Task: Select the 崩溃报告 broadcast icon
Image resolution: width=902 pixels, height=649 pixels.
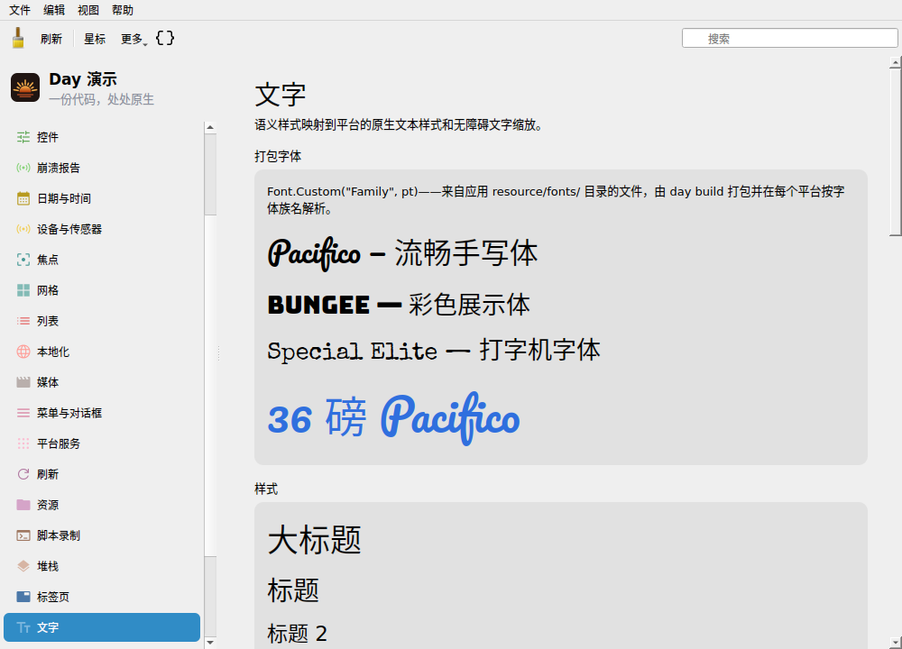Action: click(x=23, y=168)
